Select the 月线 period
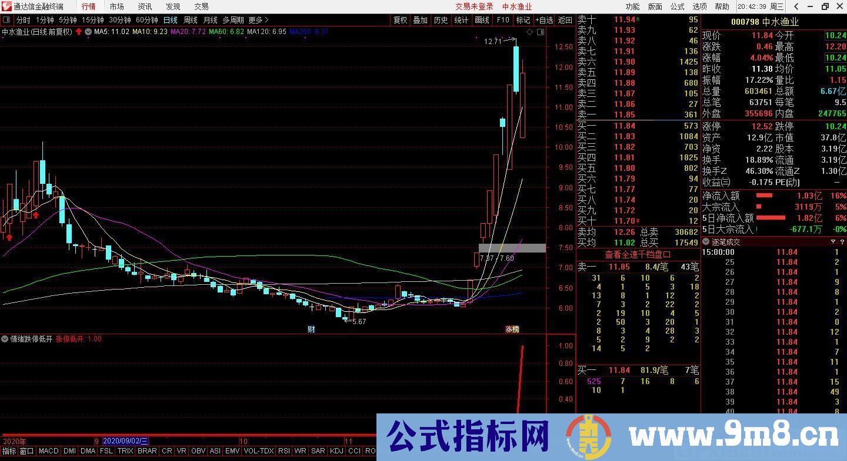 pyautogui.click(x=210, y=20)
